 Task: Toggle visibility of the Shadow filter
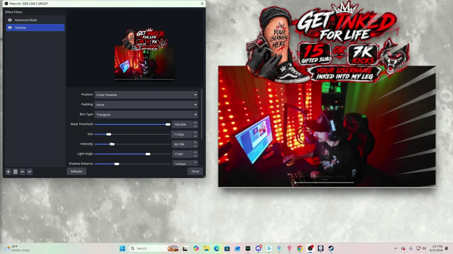10,28
